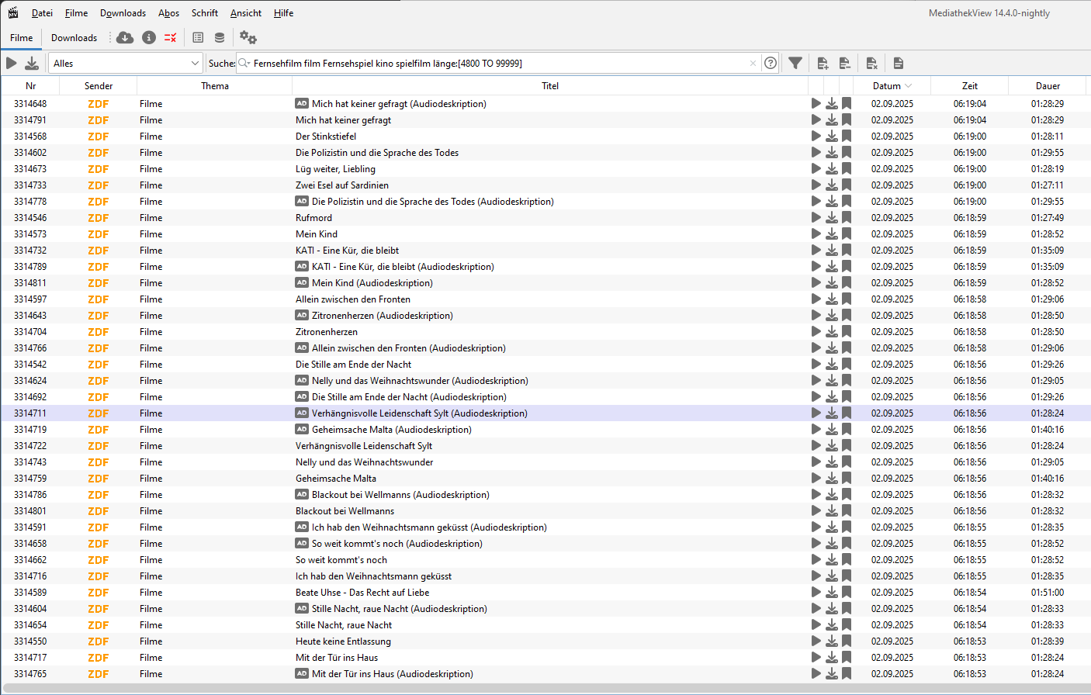Click the add-bookmark document plus icon

point(823,63)
